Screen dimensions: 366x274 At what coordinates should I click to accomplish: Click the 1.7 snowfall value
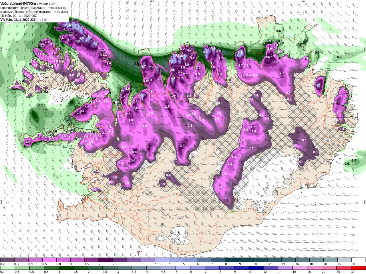tap(253, 127)
